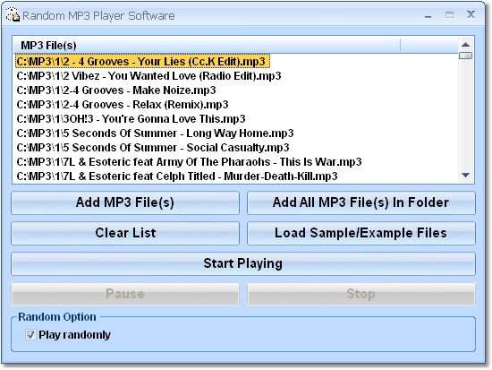Maximize the Random MP3 Player window
Viewport: 492px width, 370px height.
pyautogui.click(x=449, y=14)
